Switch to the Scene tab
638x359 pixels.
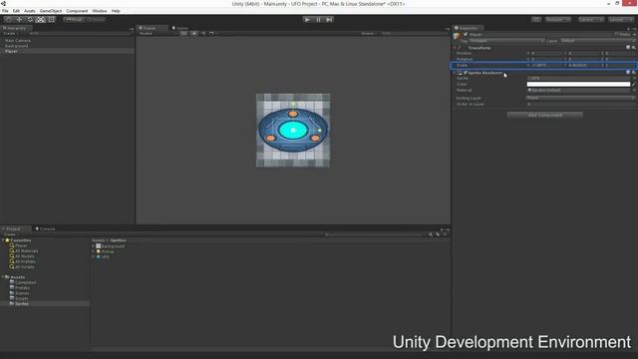pos(152,28)
